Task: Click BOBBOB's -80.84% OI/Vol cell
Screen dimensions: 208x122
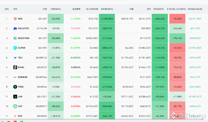Action: (177, 77)
